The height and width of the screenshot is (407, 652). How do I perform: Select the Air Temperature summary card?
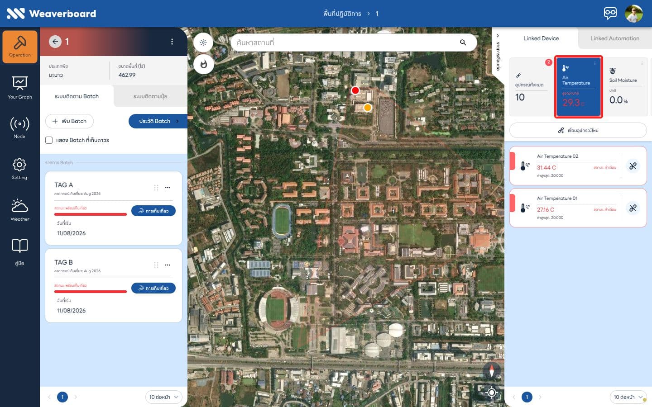coord(579,87)
